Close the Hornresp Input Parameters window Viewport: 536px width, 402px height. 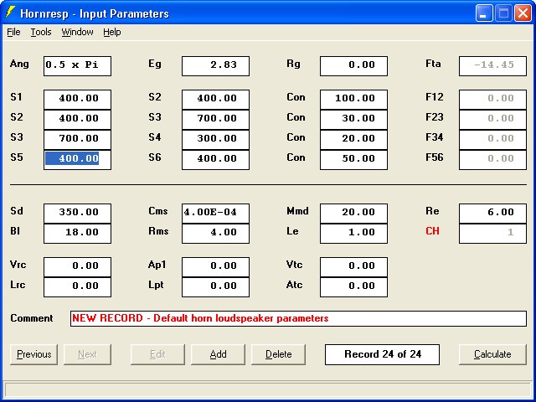click(x=523, y=13)
